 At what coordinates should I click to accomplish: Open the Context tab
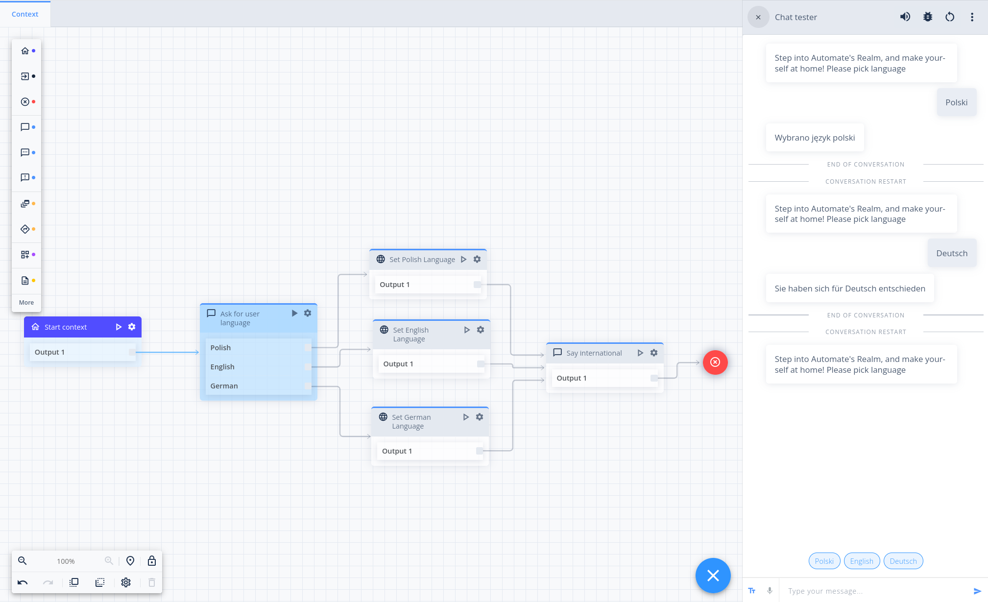click(x=24, y=13)
